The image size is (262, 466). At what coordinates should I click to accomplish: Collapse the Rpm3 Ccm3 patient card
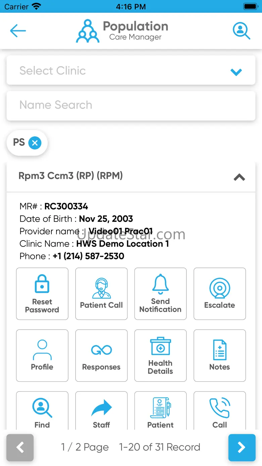[x=239, y=177]
